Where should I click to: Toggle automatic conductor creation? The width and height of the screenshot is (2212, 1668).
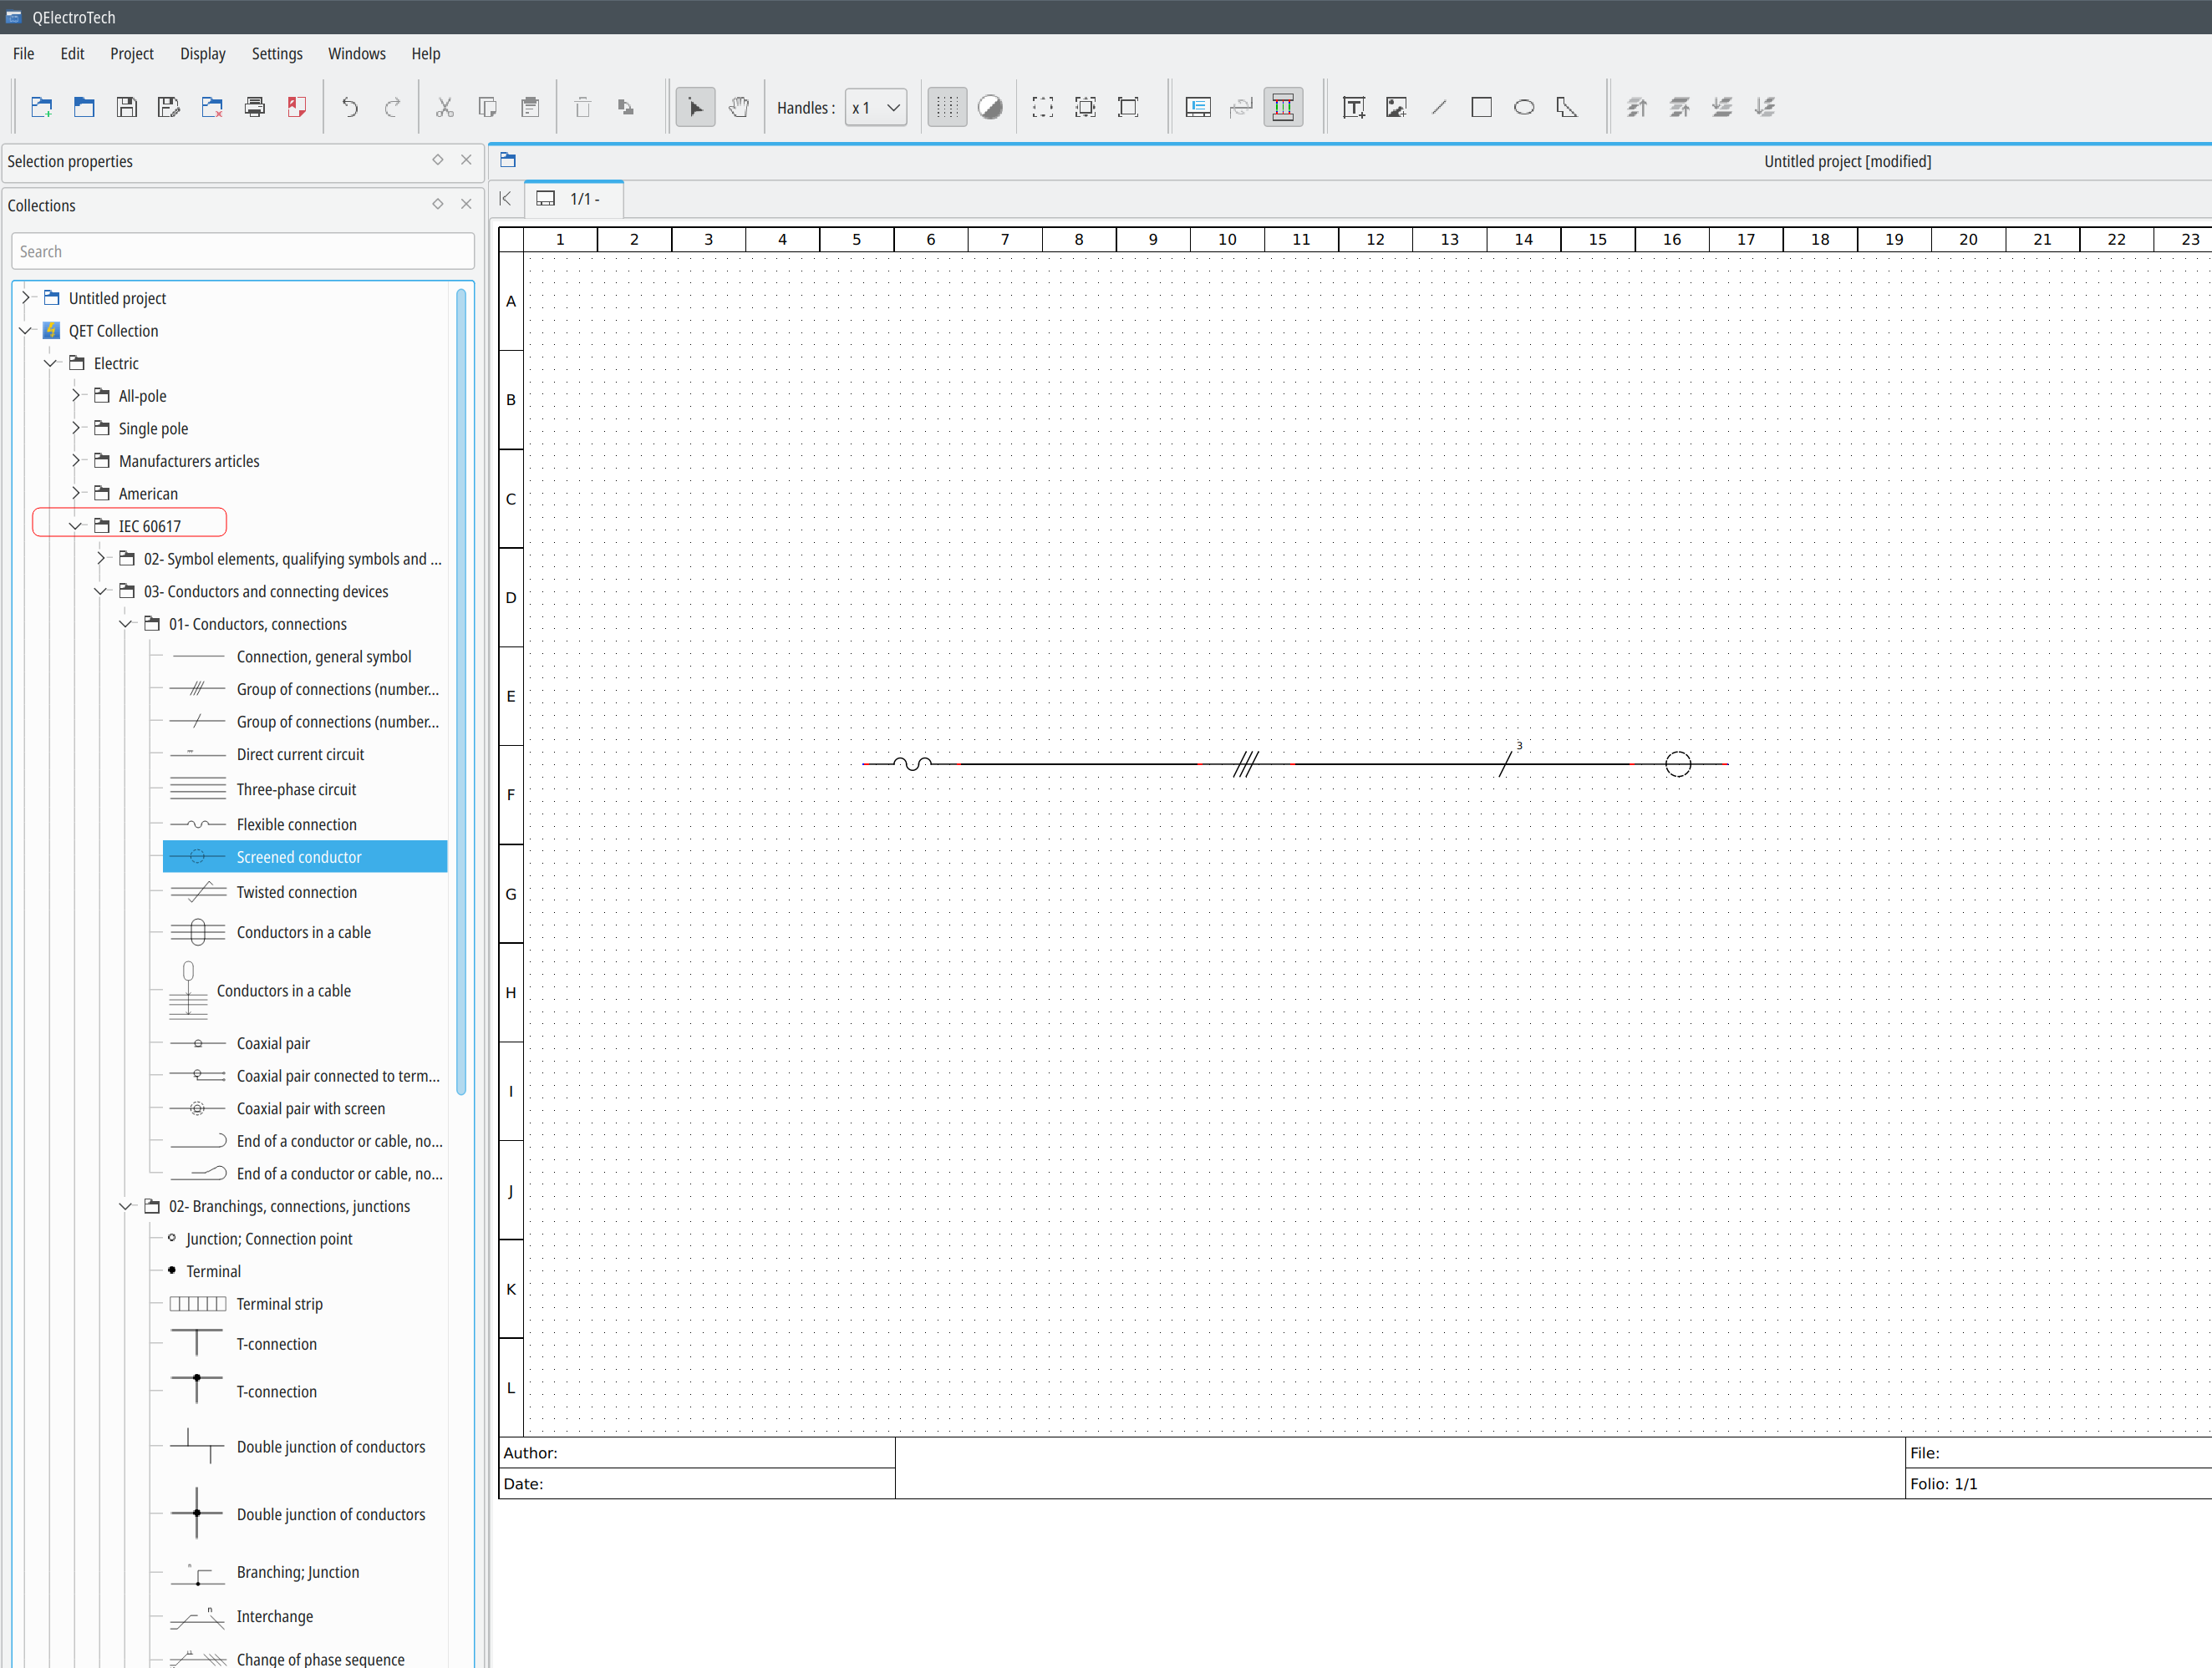pyautogui.click(x=1283, y=107)
